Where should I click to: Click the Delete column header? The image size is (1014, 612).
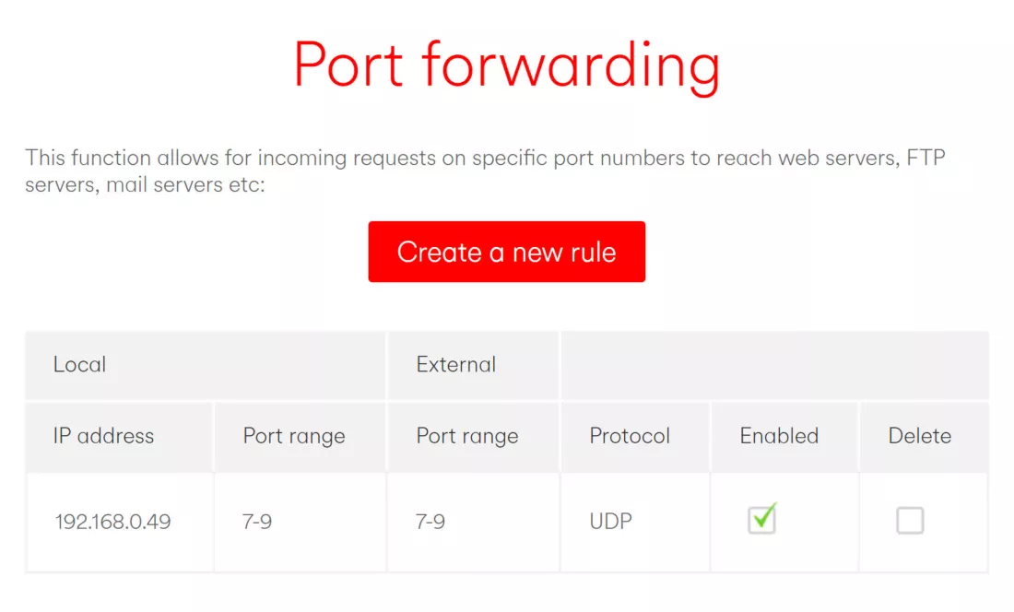920,436
